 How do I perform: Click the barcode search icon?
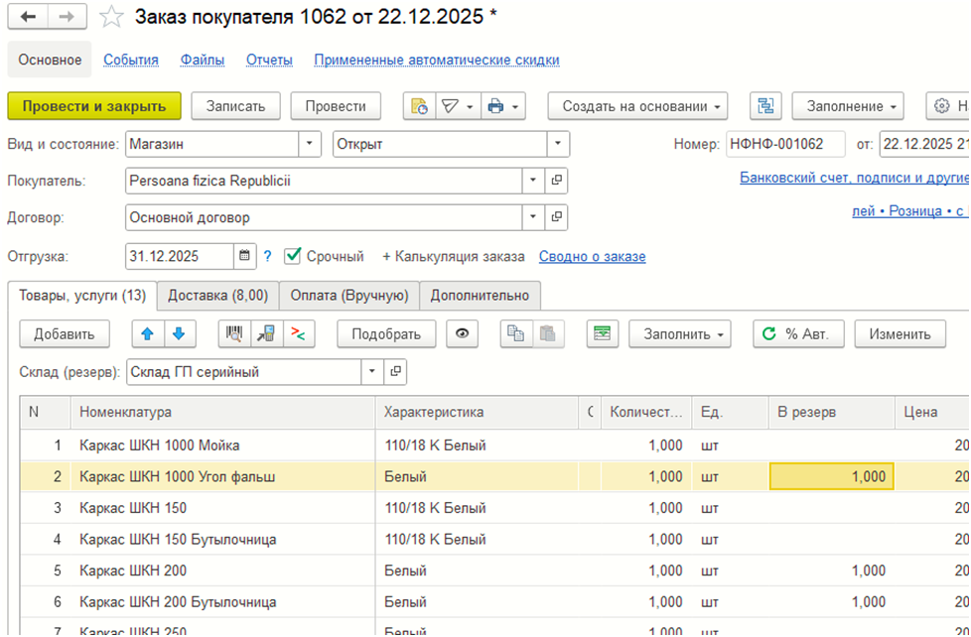pos(234,334)
